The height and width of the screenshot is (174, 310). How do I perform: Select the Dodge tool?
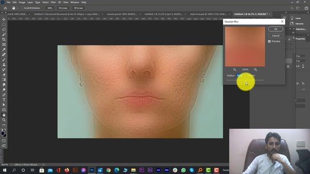click(4, 90)
